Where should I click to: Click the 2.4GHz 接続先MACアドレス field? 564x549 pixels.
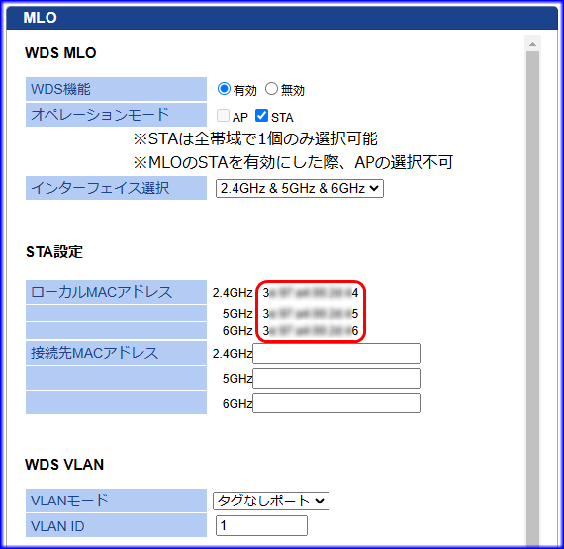pos(336,354)
